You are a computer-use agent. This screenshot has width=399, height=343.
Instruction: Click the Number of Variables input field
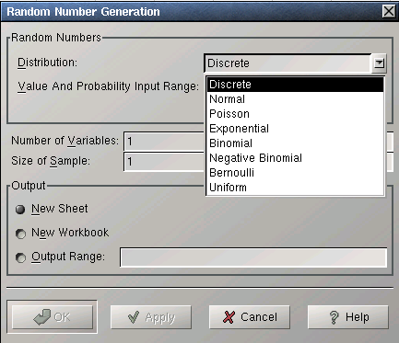(164, 142)
